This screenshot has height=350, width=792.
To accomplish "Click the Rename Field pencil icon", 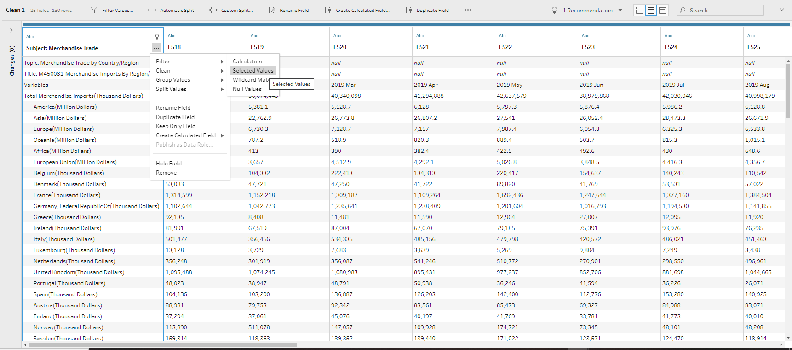I will [x=272, y=10].
